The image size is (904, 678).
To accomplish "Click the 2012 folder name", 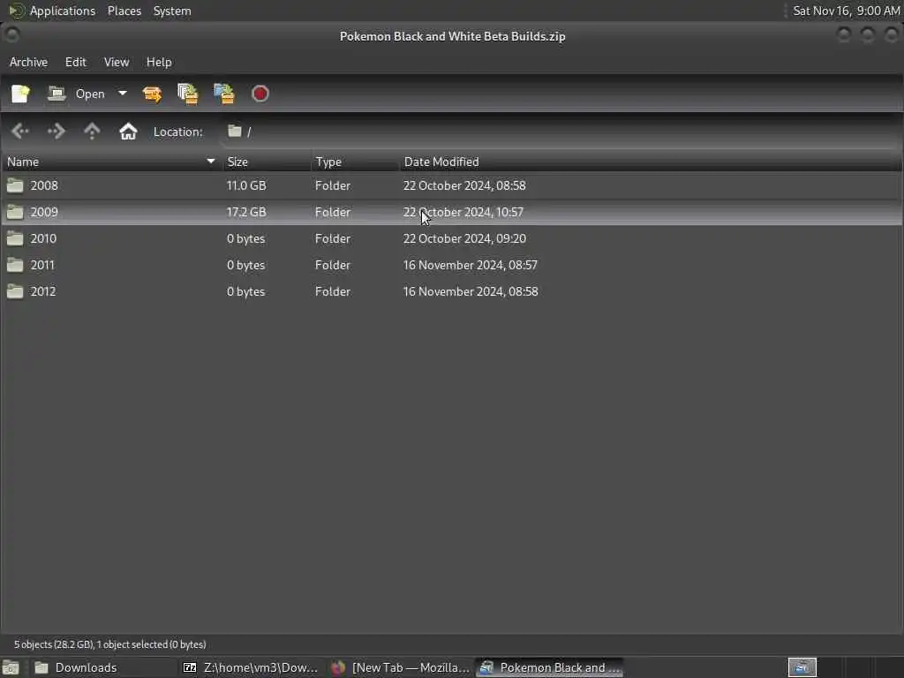I will [43, 291].
